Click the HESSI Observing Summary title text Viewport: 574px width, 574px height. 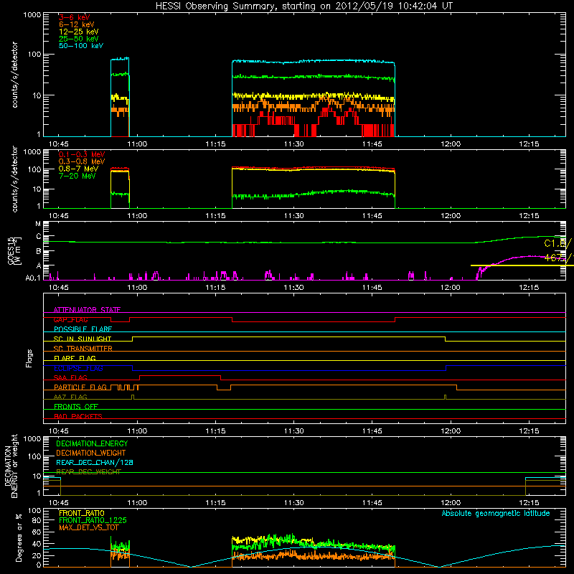click(x=304, y=6)
